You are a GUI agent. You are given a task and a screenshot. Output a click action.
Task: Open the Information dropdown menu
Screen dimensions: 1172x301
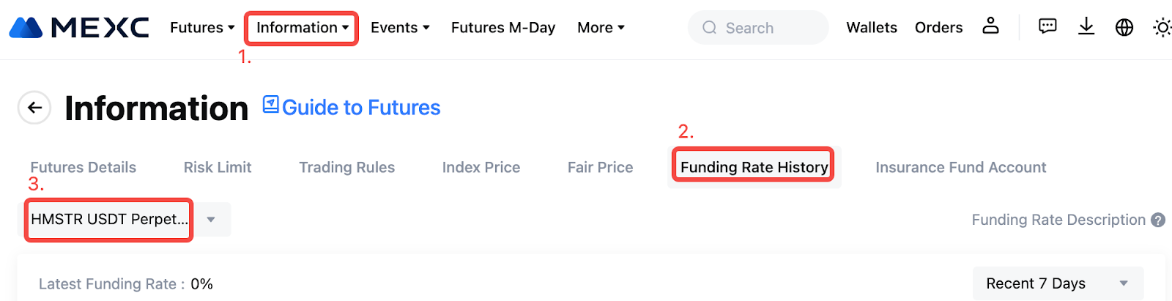coord(302,28)
